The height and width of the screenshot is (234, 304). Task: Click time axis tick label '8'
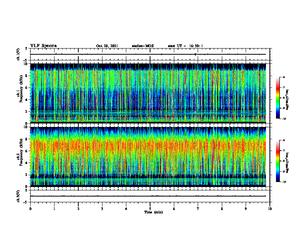coord(222,208)
